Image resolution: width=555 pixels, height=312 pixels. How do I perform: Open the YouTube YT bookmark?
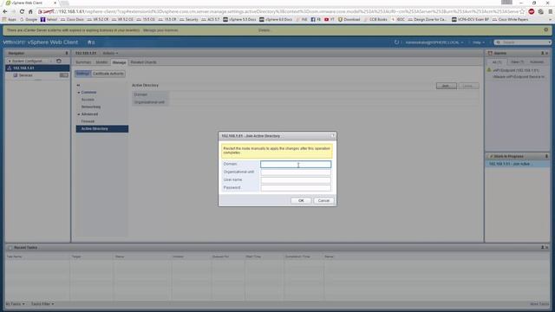click(329, 19)
